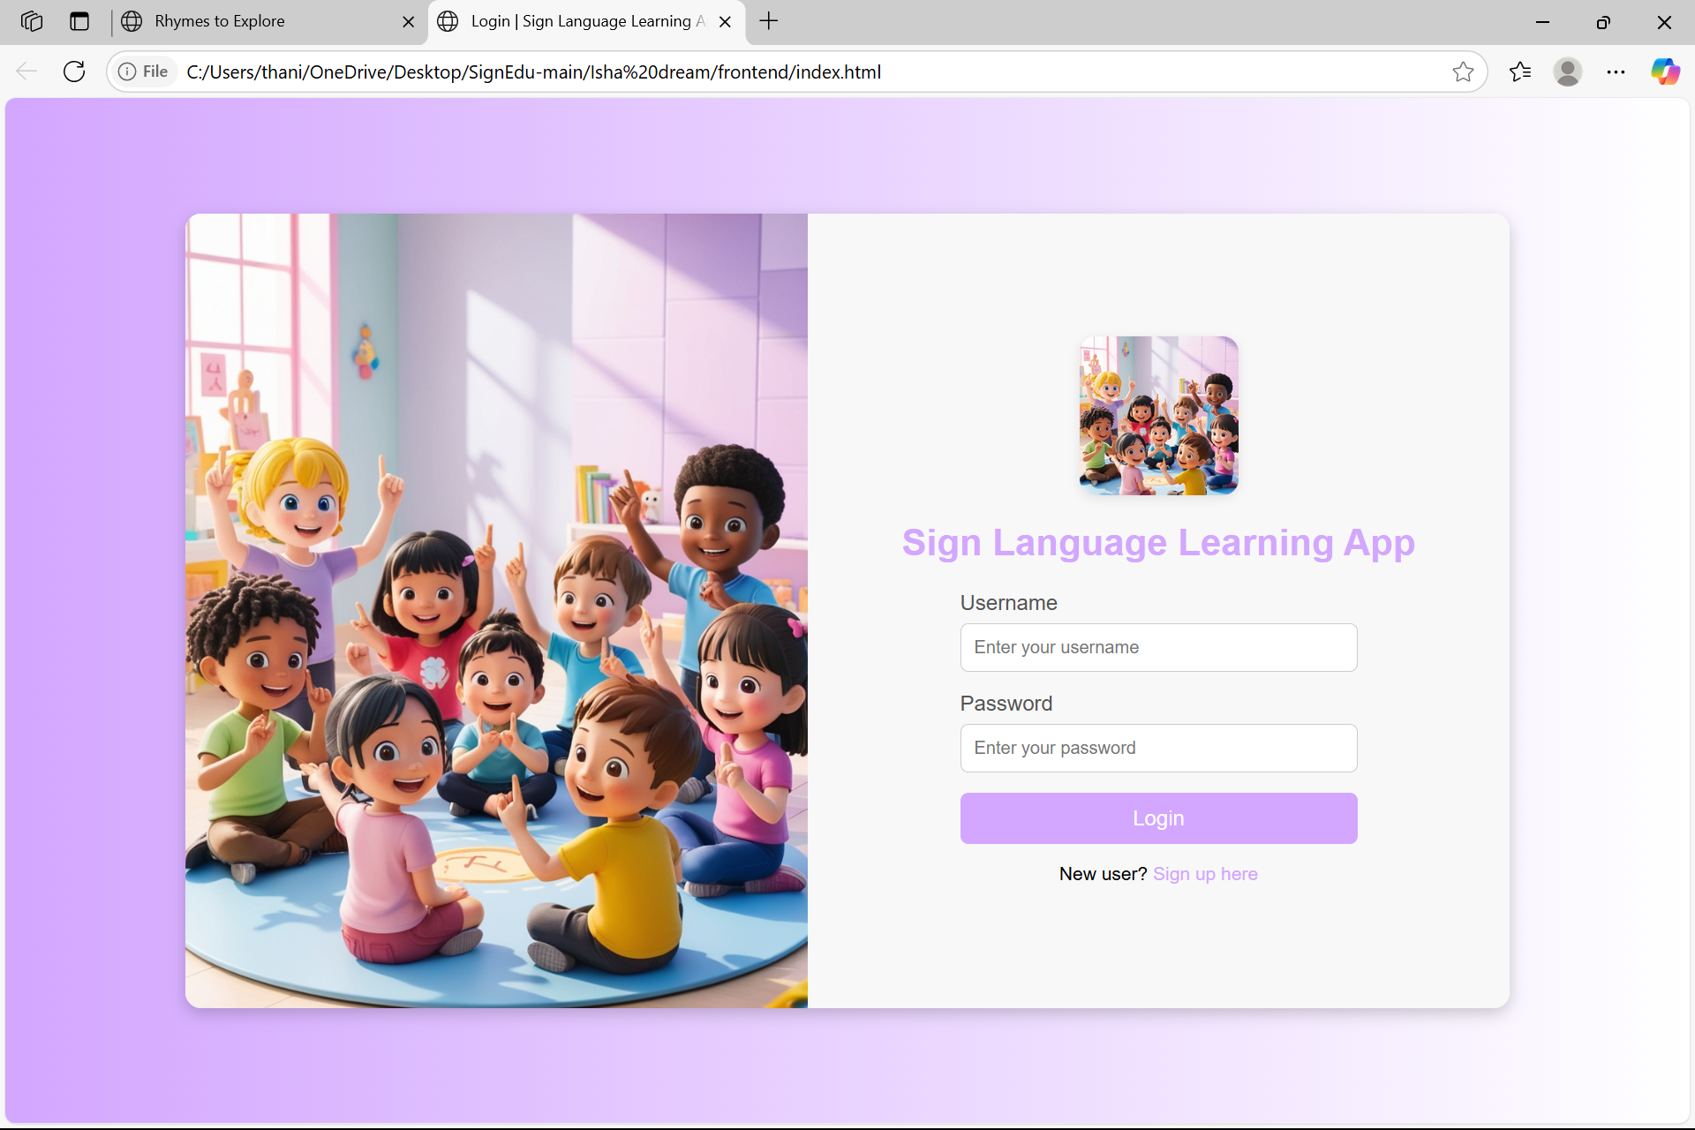Open the tab actions menu icon
1695x1130 pixels.
tap(79, 21)
